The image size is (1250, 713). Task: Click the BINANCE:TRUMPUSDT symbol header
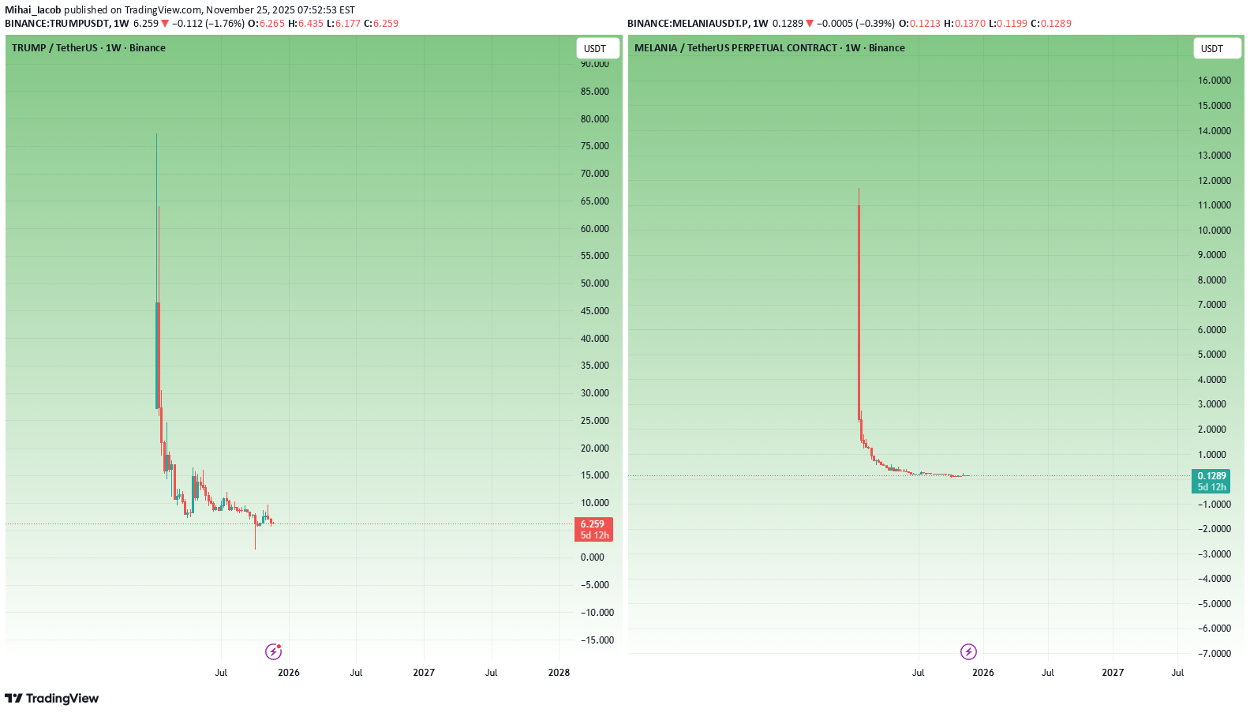tap(57, 24)
